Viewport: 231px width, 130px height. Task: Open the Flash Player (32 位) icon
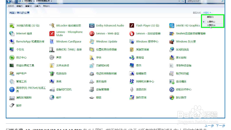132,25
